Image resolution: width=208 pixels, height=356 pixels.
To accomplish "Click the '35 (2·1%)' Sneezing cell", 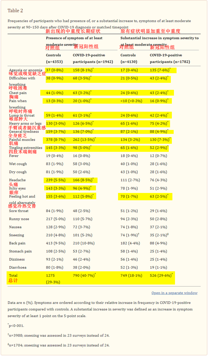I will click(x=159, y=235).
